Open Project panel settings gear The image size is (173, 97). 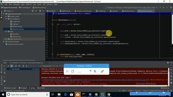tap(40, 11)
